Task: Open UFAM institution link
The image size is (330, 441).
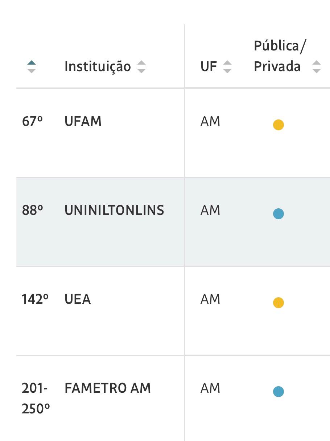Action: (83, 122)
